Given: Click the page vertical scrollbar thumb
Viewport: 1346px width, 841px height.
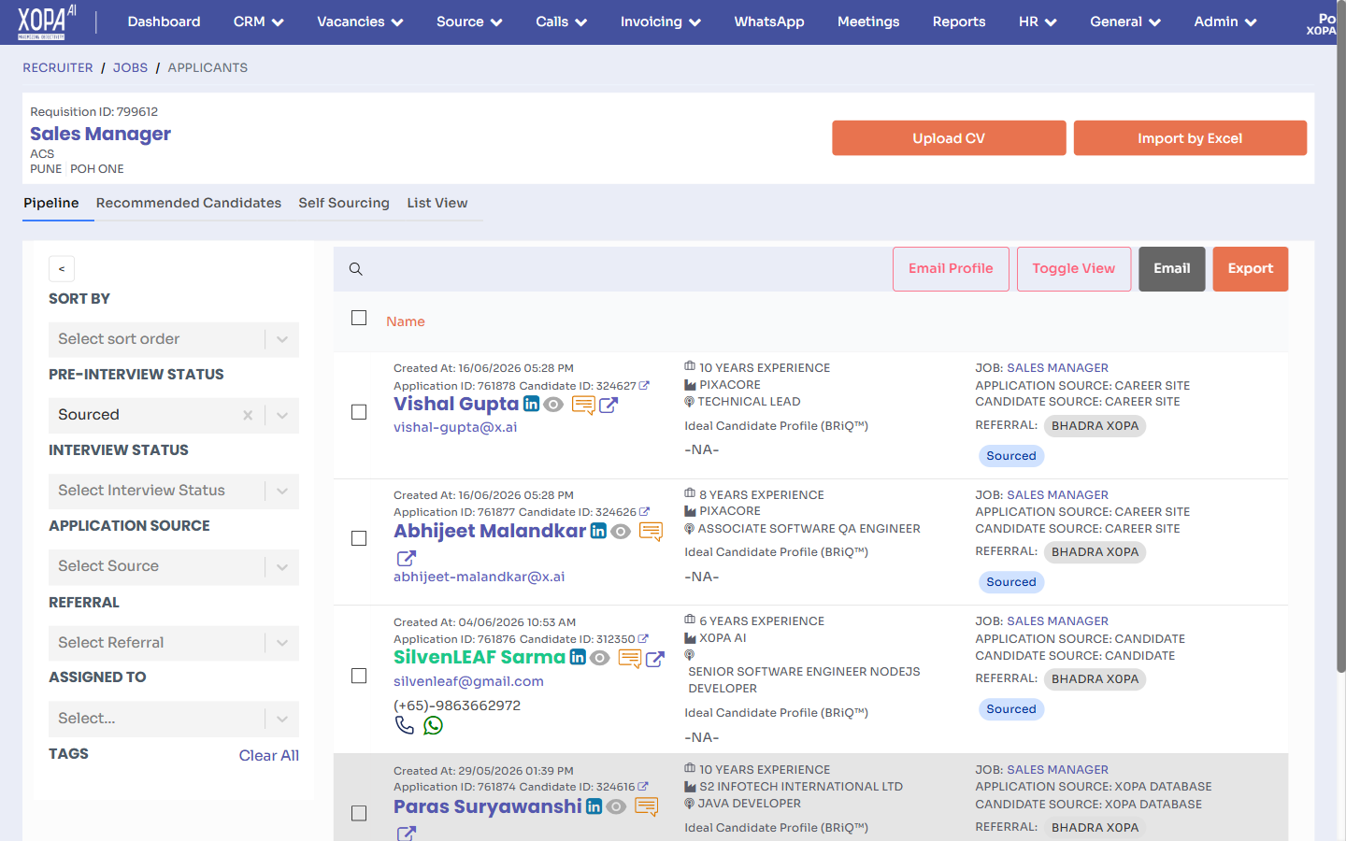Looking at the screenshot, I should [x=1341, y=336].
